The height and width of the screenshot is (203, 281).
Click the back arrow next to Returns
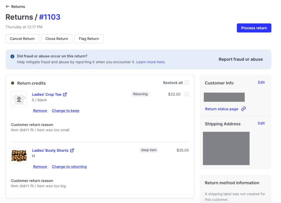click(8, 6)
